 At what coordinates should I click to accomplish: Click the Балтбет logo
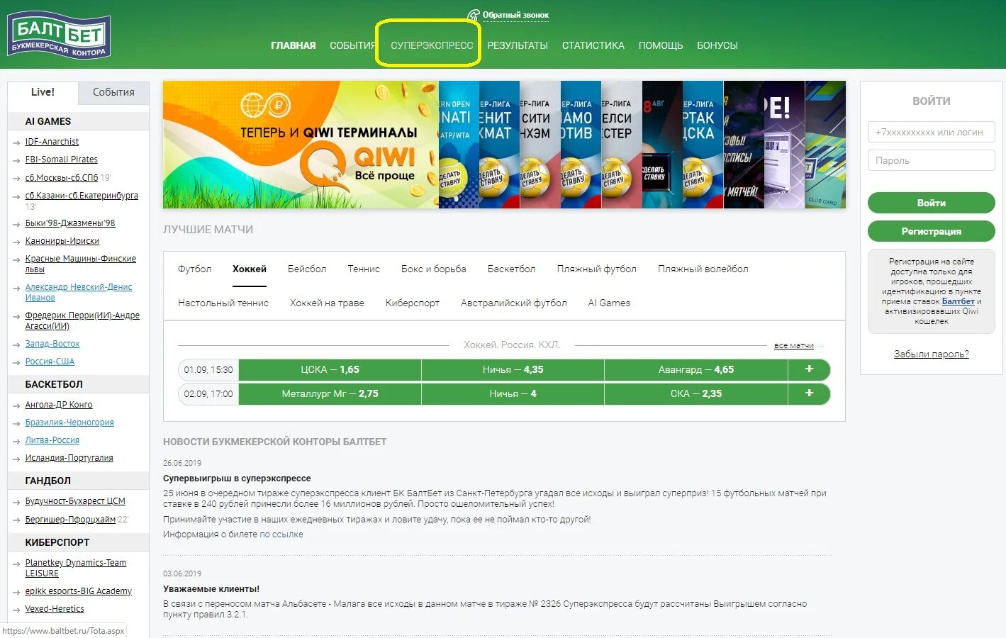(59, 35)
